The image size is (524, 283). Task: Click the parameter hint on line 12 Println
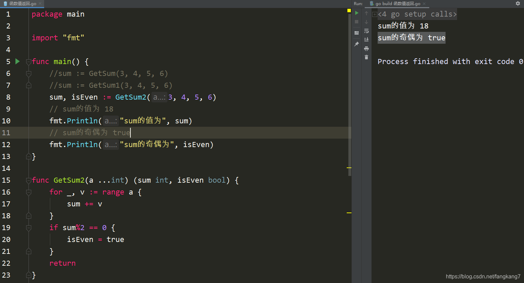click(x=111, y=145)
